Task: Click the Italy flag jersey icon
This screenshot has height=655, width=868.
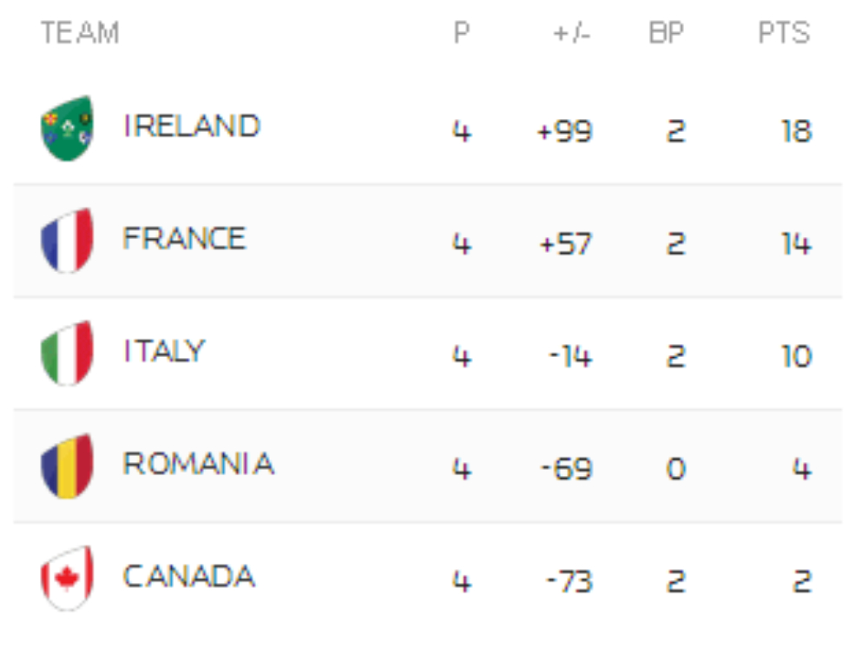Action: pos(67,353)
